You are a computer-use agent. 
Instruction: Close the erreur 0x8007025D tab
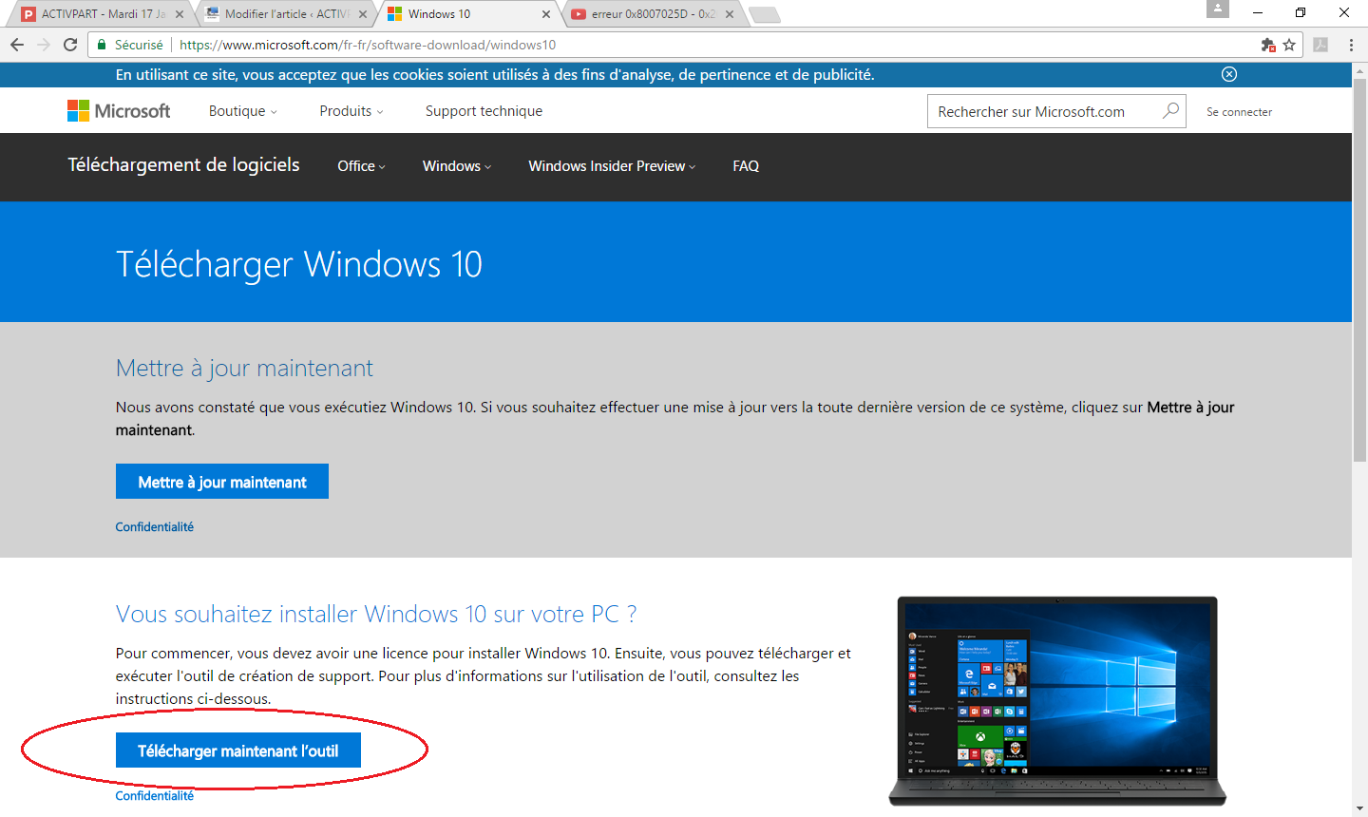coord(729,14)
